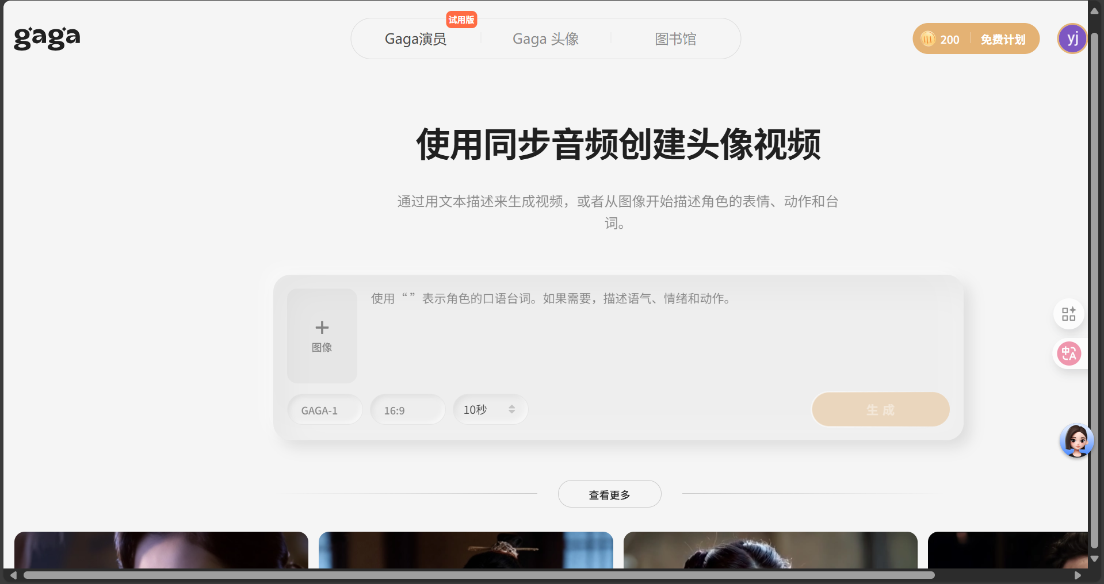Click the 试用版 trial badge

pos(461,20)
